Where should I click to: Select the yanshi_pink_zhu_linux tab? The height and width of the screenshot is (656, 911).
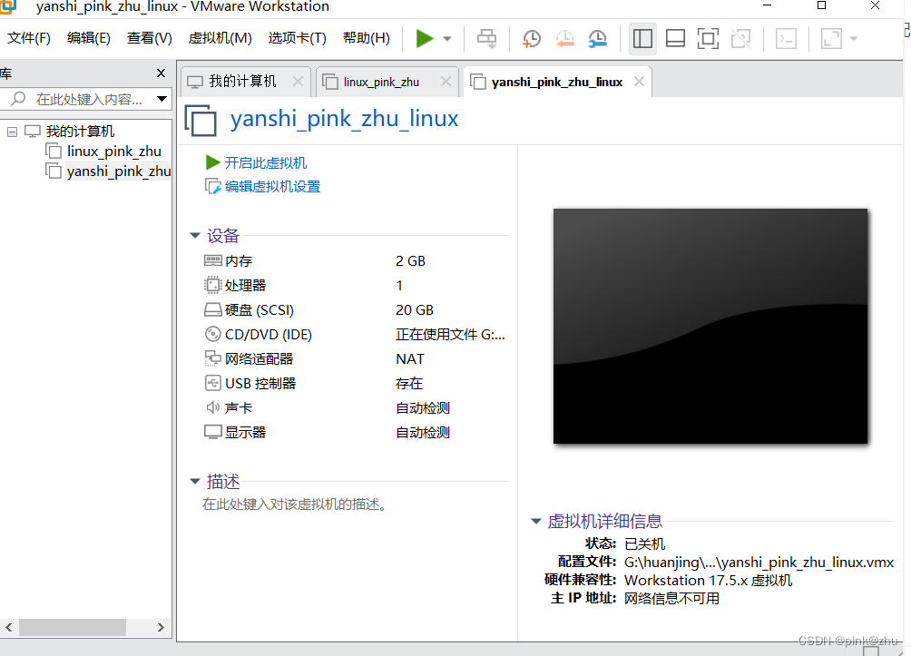click(556, 82)
